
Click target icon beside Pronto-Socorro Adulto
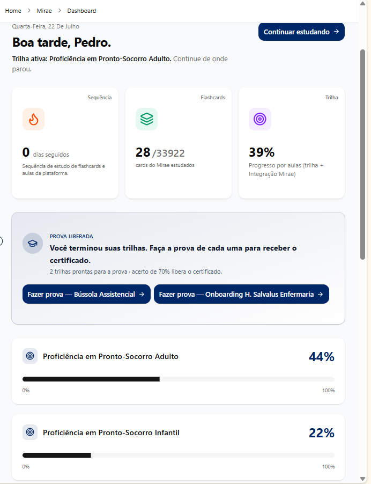[30, 356]
